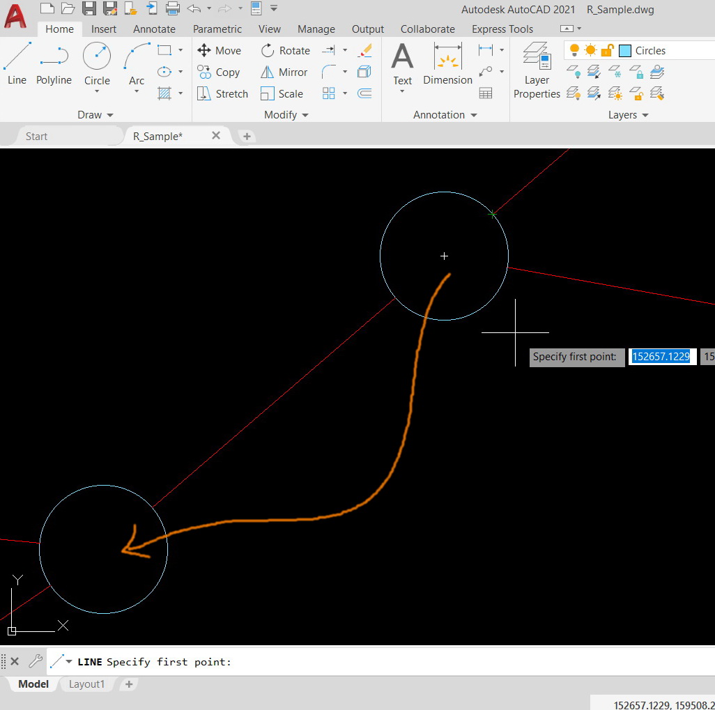
Task: Click the Mirror tool
Action: (x=284, y=72)
